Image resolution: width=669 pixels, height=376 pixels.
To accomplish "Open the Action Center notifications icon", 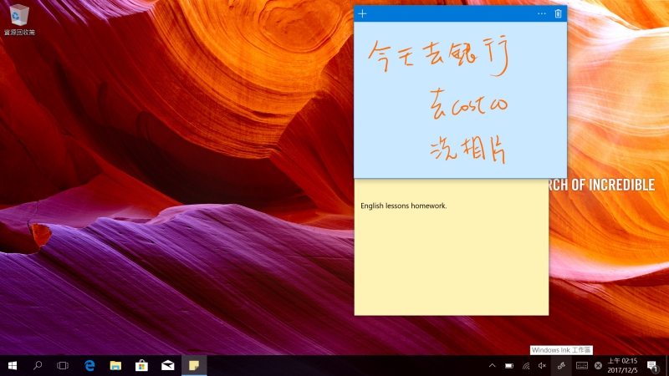I will point(651,366).
